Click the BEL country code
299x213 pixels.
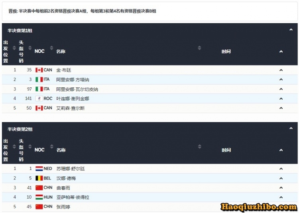pos(47,178)
